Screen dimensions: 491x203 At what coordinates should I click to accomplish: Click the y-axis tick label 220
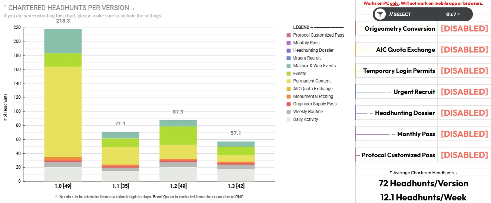pos(17,27)
